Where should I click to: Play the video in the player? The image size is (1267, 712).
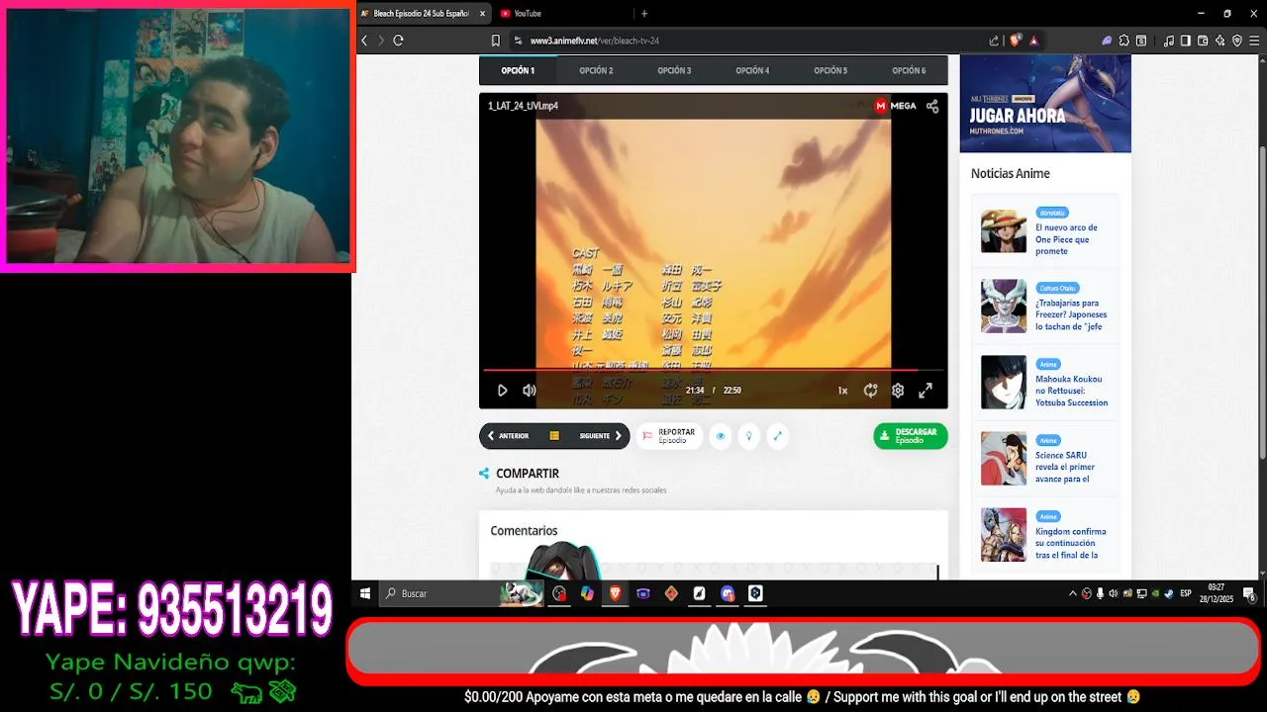(x=502, y=391)
